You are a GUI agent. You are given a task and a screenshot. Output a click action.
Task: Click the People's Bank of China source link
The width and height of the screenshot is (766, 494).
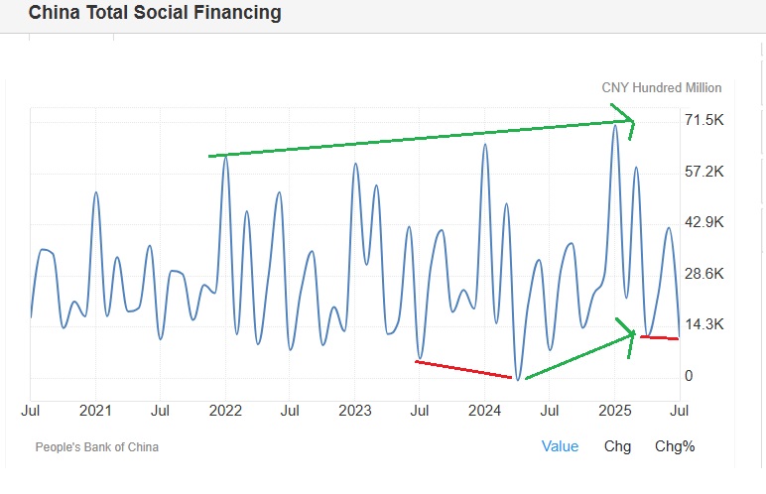tap(96, 447)
